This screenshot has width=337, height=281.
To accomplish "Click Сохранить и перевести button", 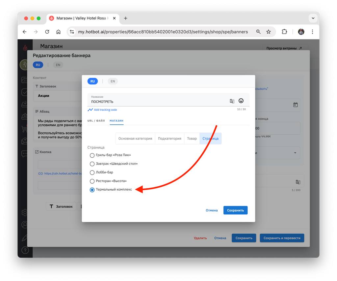I will point(282,238).
